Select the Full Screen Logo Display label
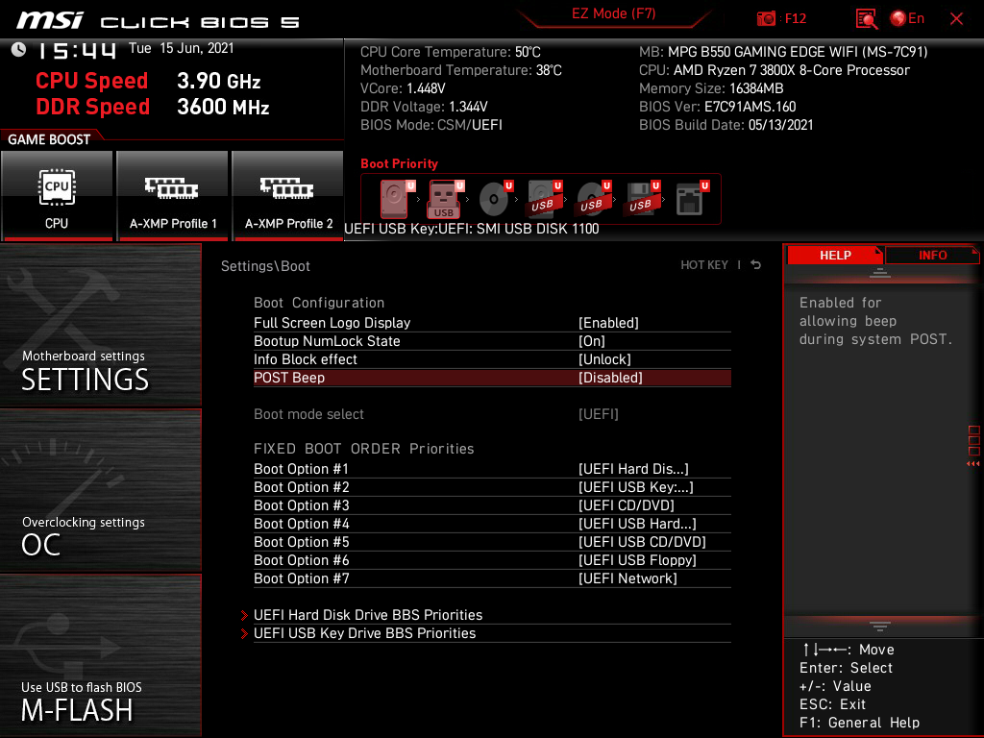The image size is (984, 738). 332,323
